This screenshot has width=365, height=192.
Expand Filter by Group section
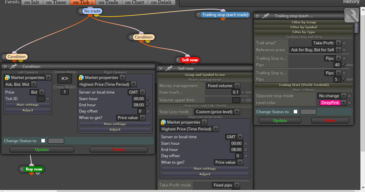click(303, 22)
